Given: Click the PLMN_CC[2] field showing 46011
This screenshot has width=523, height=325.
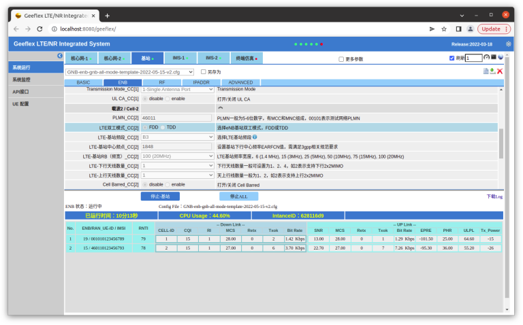Looking at the screenshot, I should pos(176,118).
